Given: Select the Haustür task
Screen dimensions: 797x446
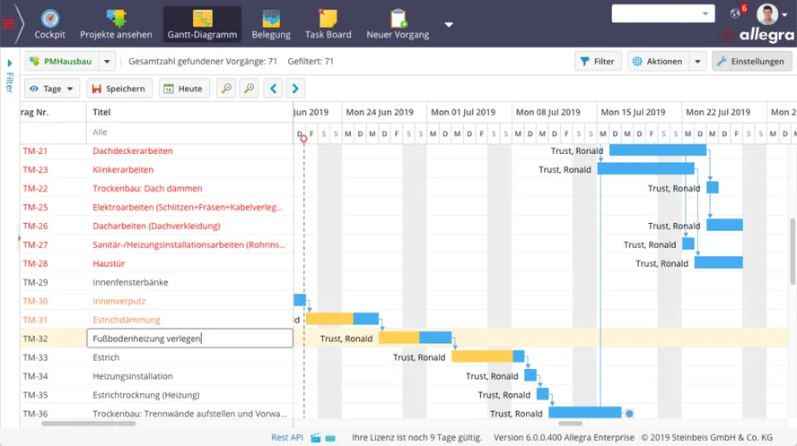Looking at the screenshot, I should coord(109,263).
